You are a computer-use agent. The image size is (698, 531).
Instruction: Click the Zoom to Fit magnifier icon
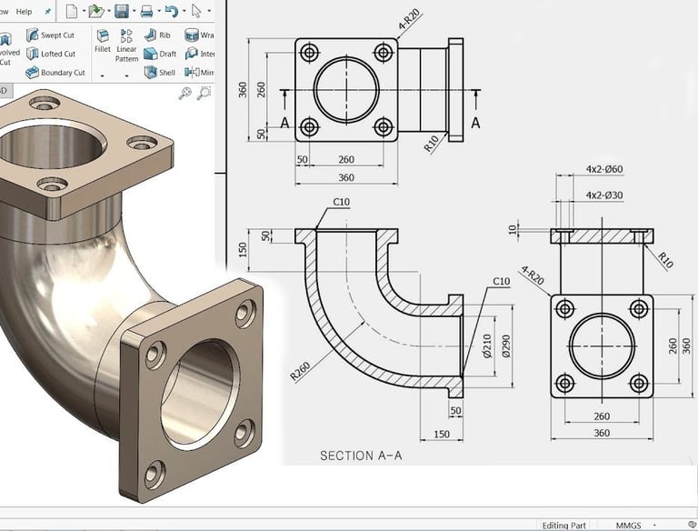(185, 93)
